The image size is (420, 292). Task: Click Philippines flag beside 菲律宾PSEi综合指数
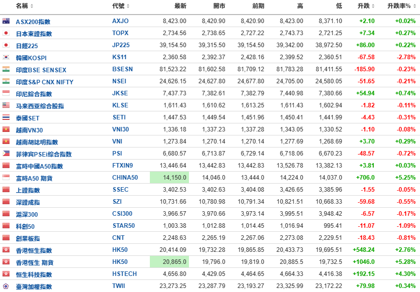6,154
